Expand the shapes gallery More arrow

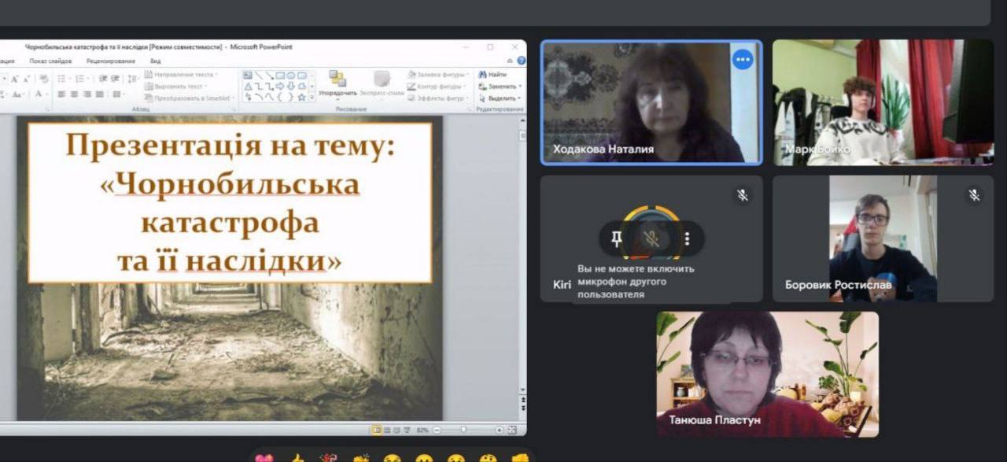coord(312,97)
